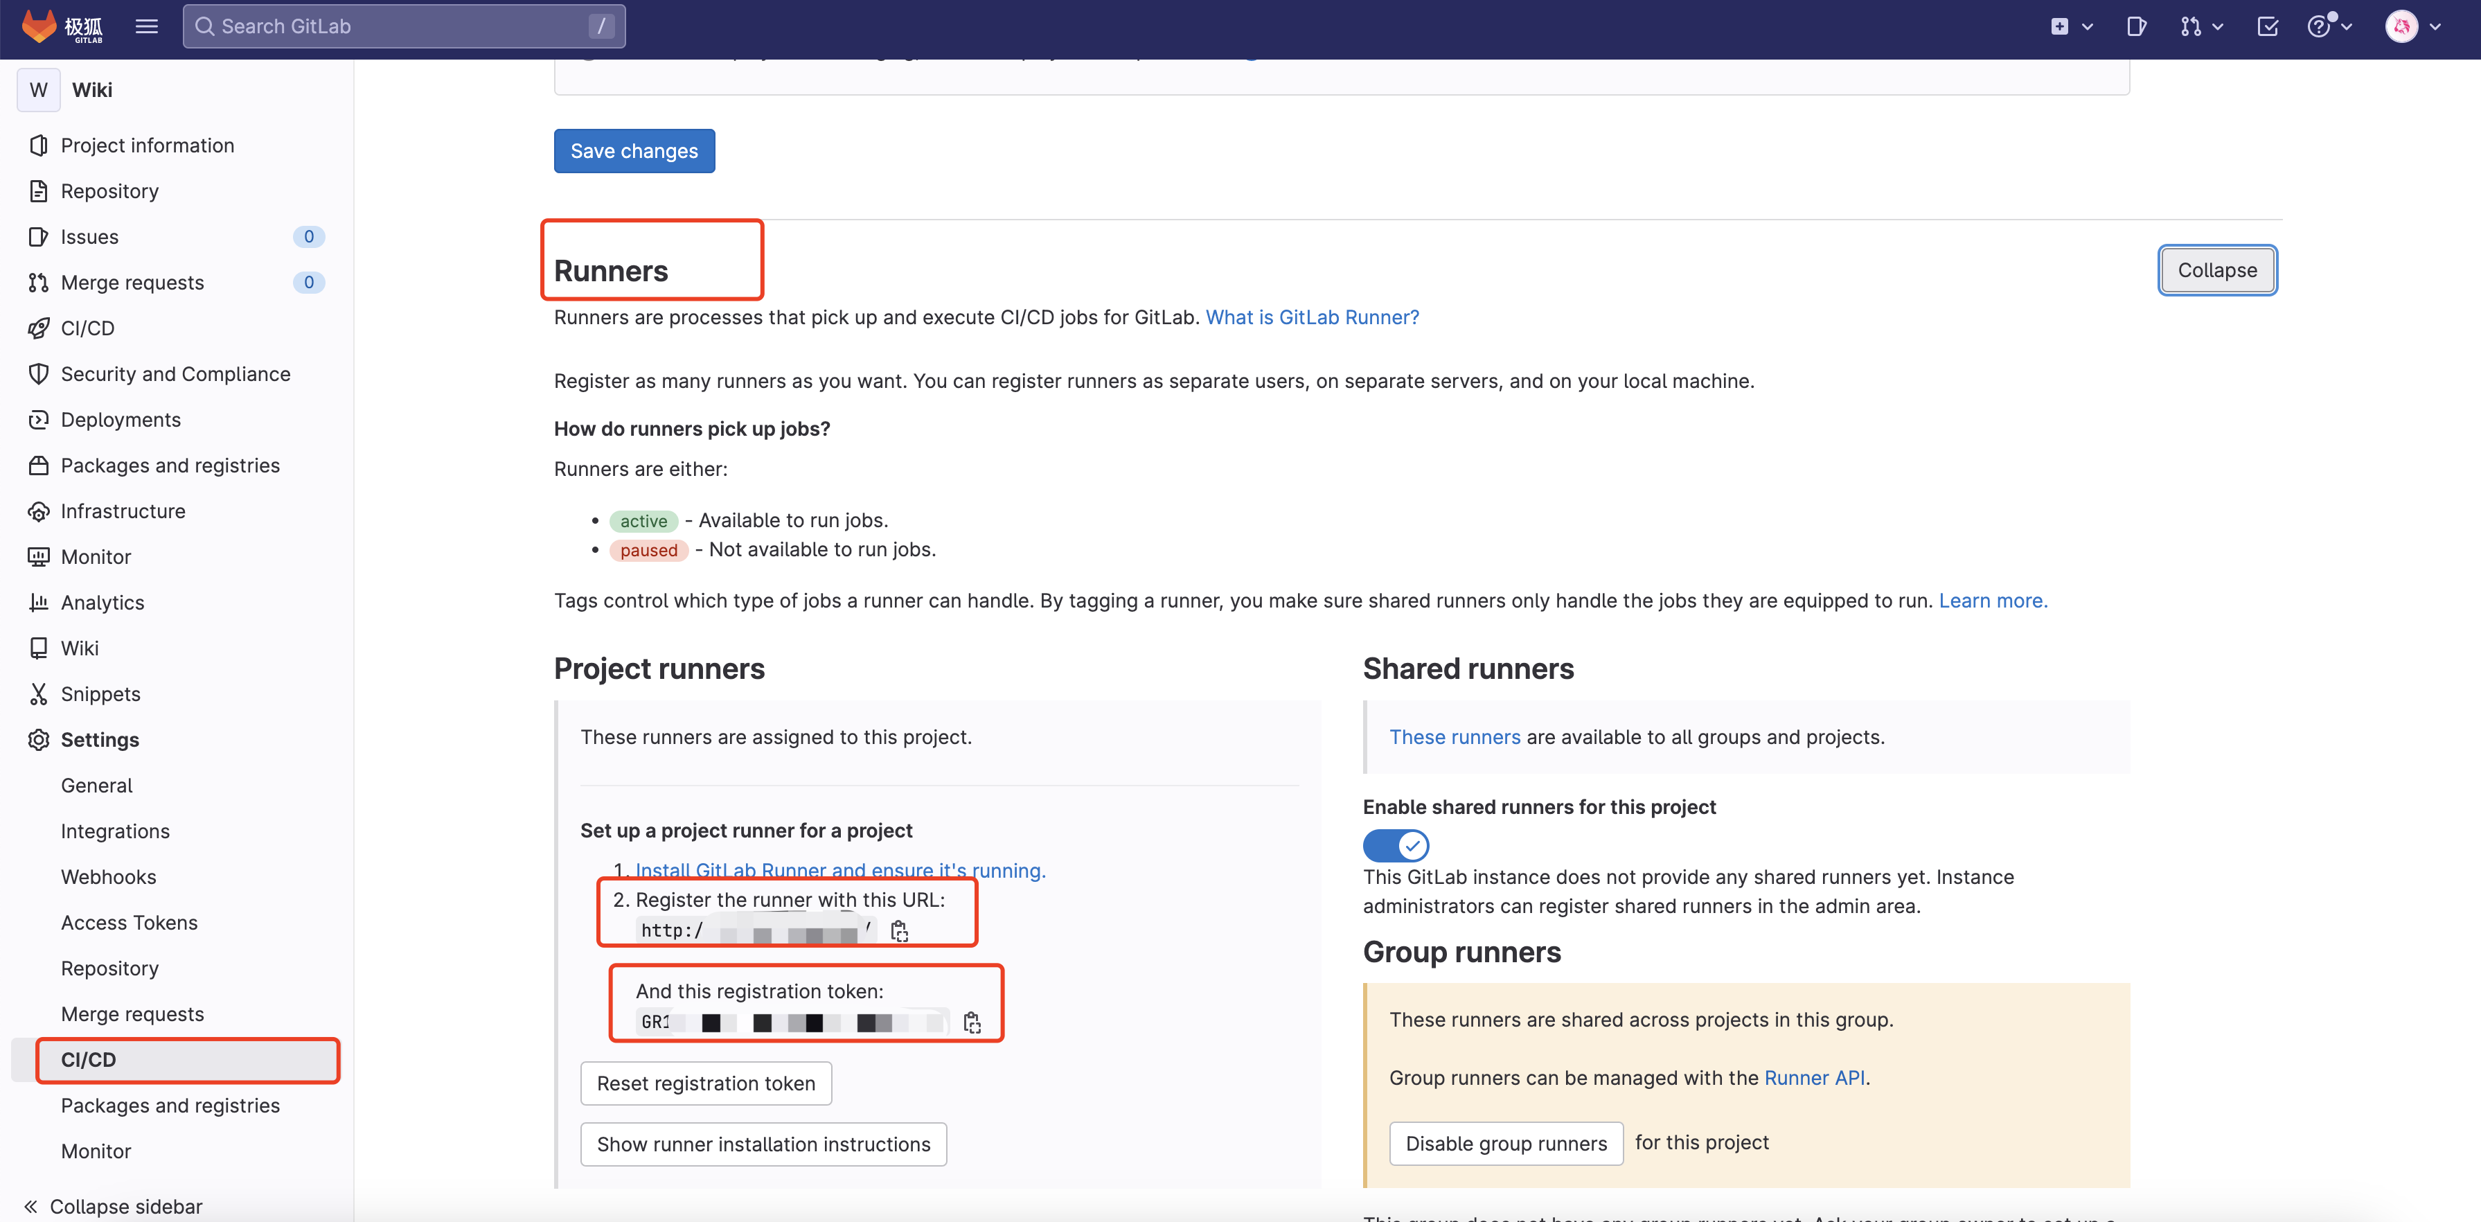The width and height of the screenshot is (2481, 1222).
Task: Click the Infrastructure cloud icon
Action: coord(39,511)
